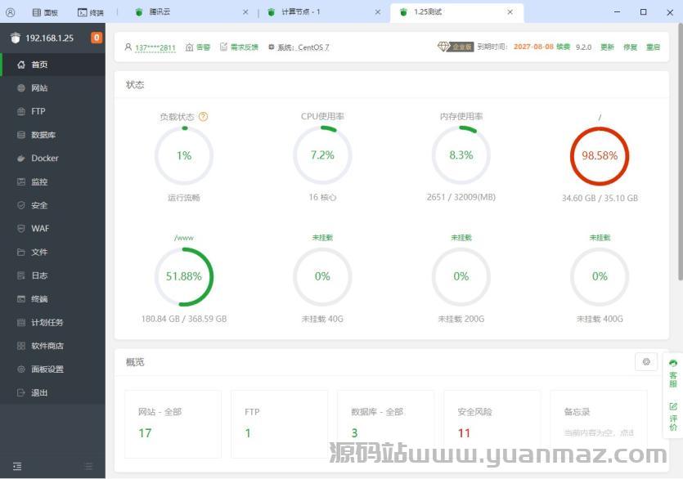Screen dimensions: 683x479
Task: Open the 概览 overview settings gear
Action: coord(646,362)
